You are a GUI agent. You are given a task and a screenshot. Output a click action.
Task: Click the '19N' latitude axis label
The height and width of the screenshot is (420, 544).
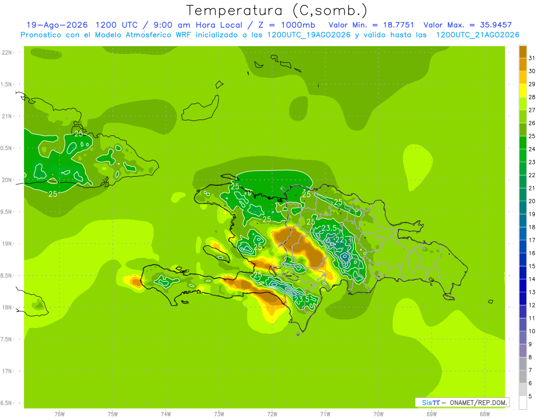pos(7,244)
